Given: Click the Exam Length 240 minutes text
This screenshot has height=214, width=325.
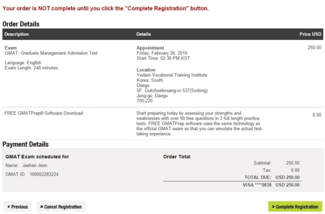Looking at the screenshot, I should [31, 68].
